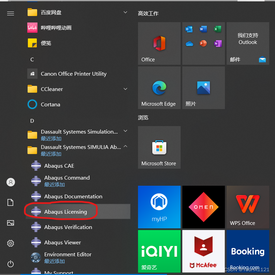Open Settings from the Start sidebar
This screenshot has width=275, height=275.
point(11,243)
